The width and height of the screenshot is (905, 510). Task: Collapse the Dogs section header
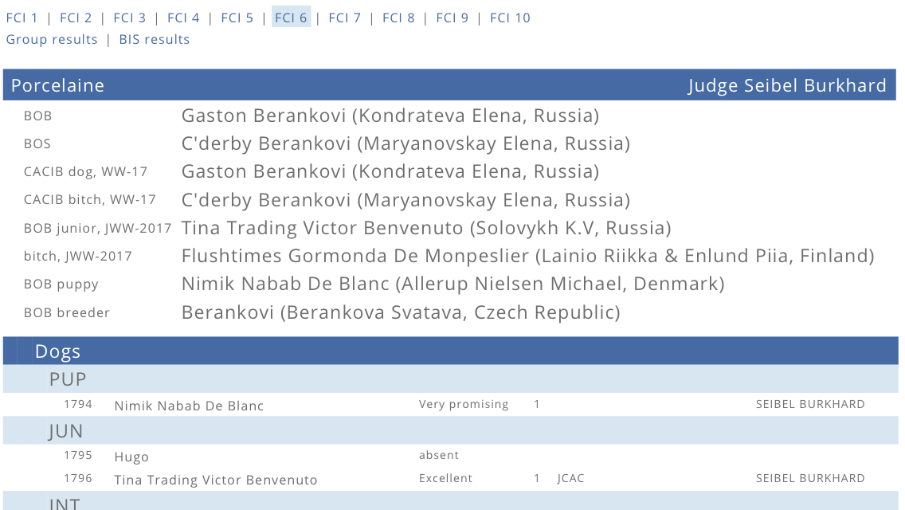tap(451, 351)
